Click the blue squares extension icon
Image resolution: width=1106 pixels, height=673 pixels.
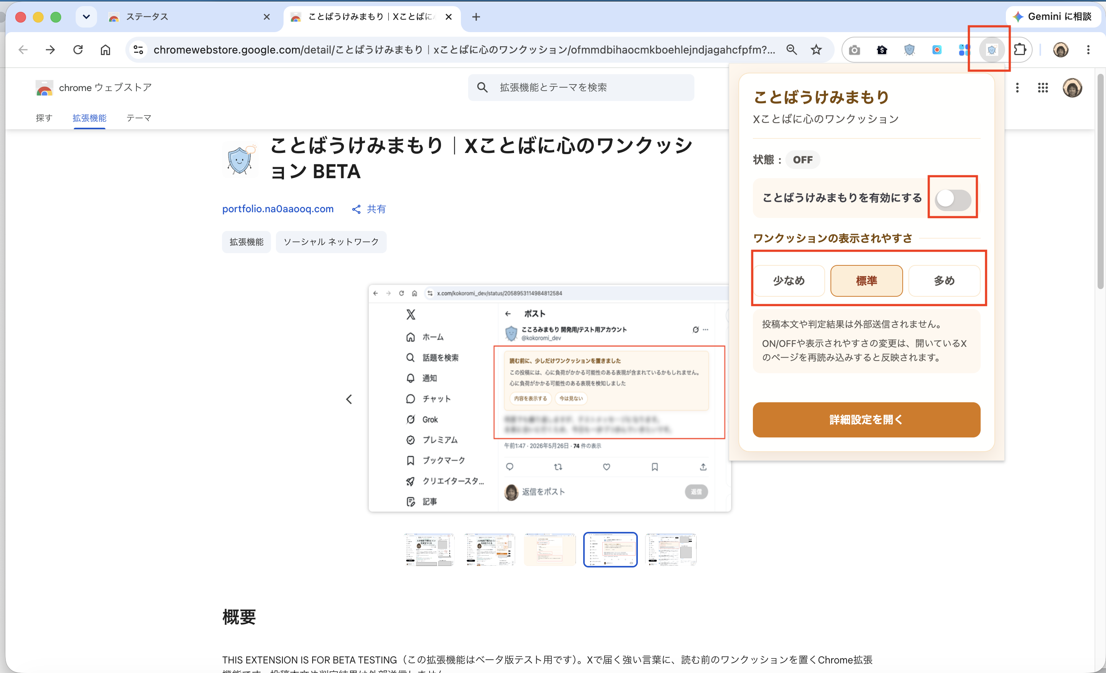tap(964, 50)
